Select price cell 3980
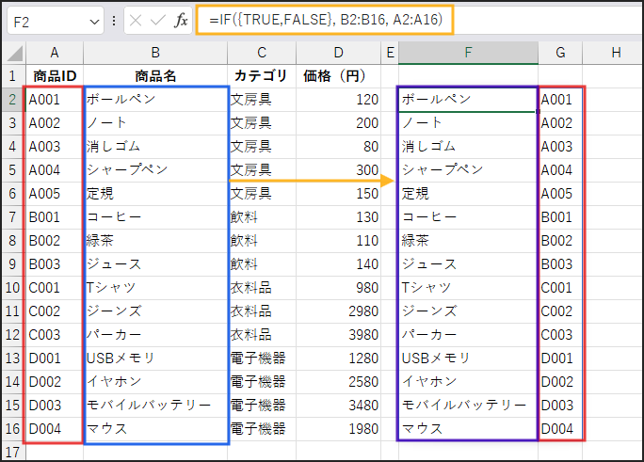 click(x=338, y=335)
